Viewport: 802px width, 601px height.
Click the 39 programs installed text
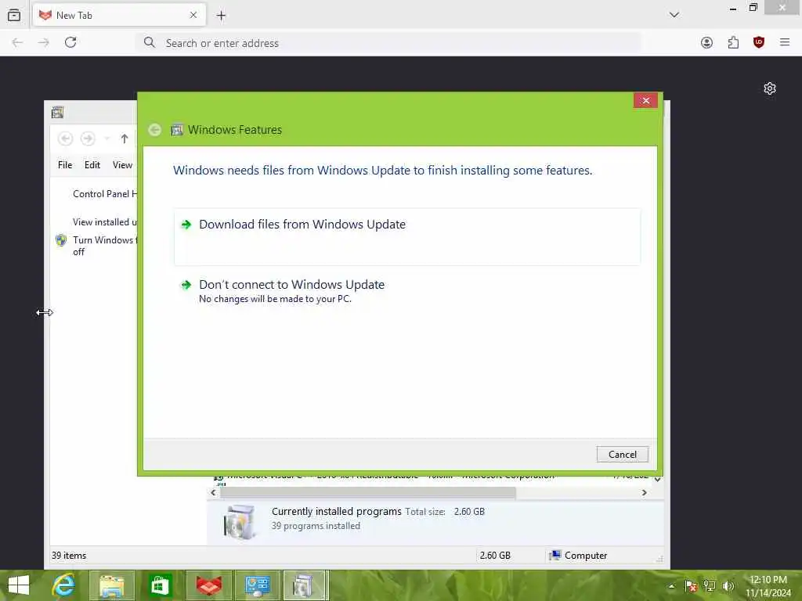pyautogui.click(x=316, y=526)
